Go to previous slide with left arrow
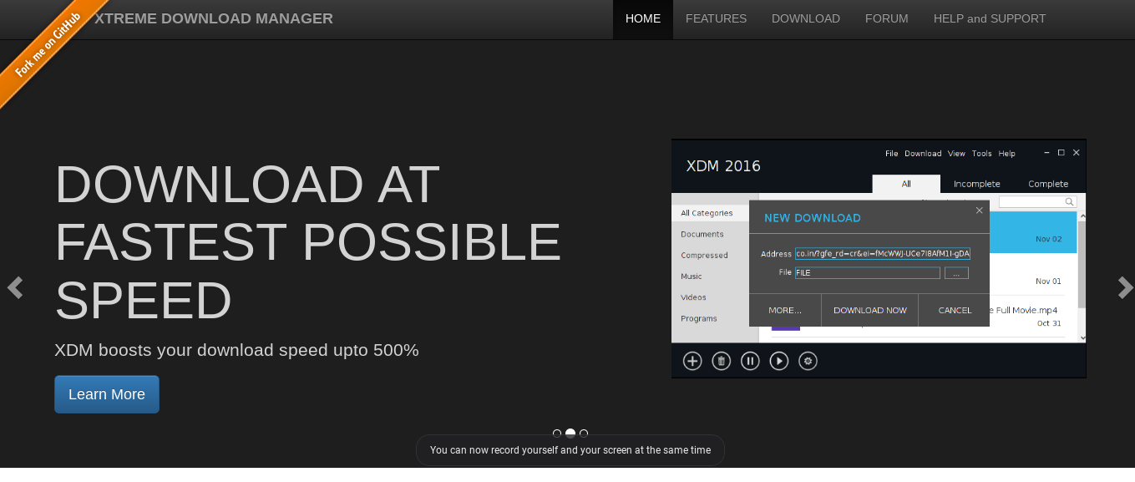The height and width of the screenshot is (482, 1135). 15,287
